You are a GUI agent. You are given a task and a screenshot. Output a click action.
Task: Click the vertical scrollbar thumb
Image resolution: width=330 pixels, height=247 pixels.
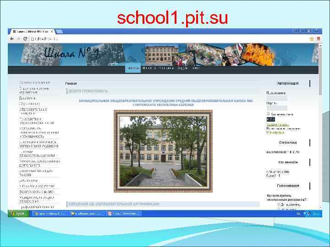320,71
